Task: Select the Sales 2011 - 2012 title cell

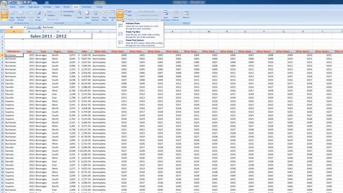Action: (48, 36)
